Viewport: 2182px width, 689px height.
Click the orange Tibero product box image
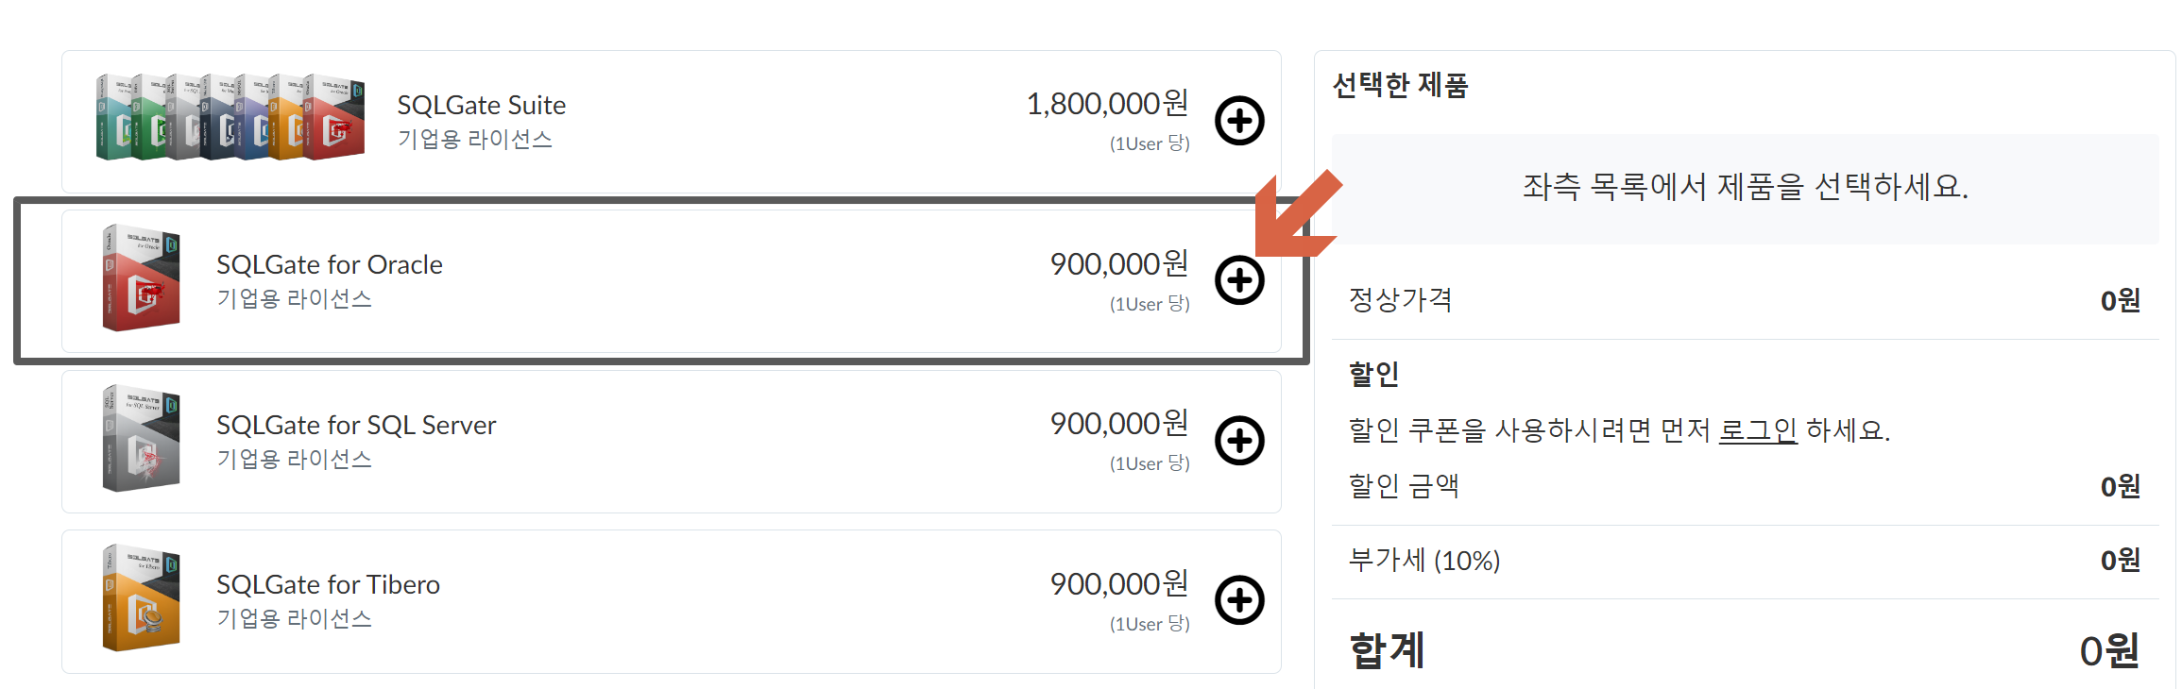(x=141, y=597)
